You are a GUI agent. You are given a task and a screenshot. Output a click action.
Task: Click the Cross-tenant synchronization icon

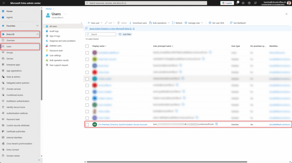coord(3,144)
